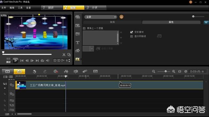This screenshot has height=117, width=209.
Task: Click the timeline zoom slider handle
Action: point(166,71)
